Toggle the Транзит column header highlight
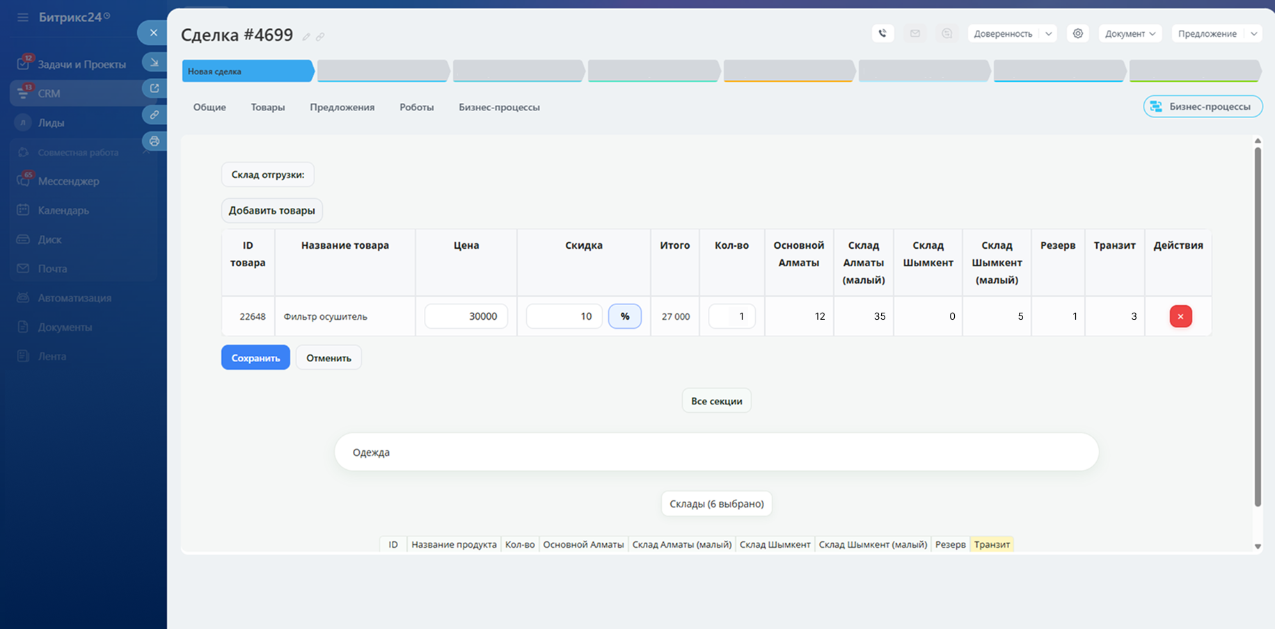 pos(991,544)
